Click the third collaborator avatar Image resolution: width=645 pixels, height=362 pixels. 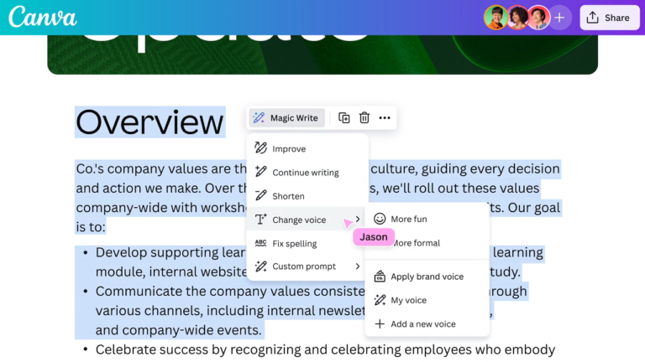[x=538, y=18]
